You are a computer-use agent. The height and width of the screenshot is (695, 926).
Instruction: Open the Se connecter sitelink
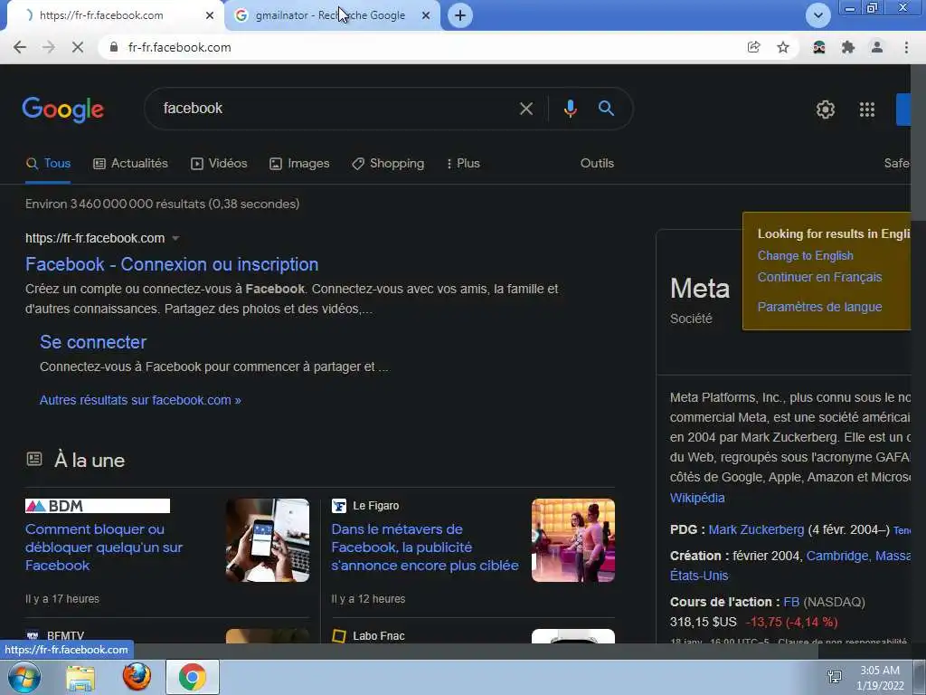coord(93,341)
